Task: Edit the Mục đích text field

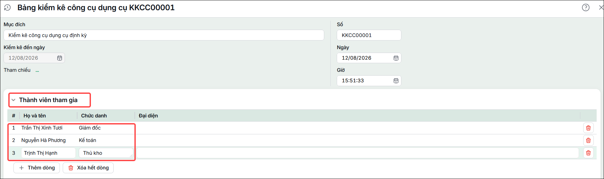Action: (x=164, y=35)
